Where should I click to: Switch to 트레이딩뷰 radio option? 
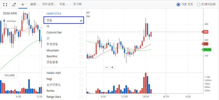[206, 4]
